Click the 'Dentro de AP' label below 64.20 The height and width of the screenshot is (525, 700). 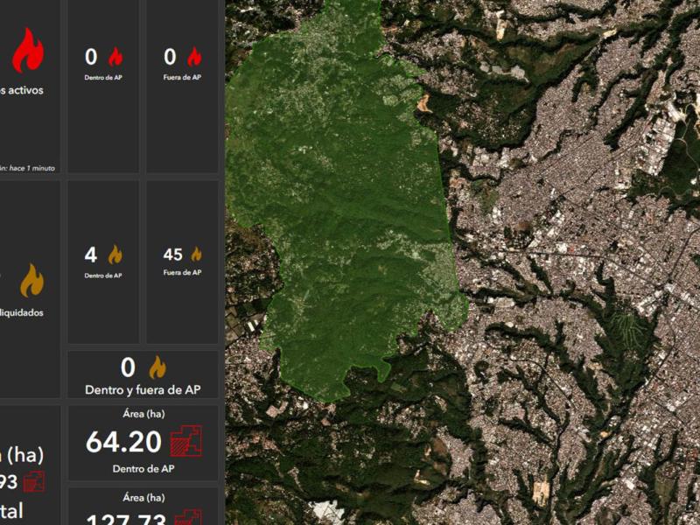coord(143,469)
